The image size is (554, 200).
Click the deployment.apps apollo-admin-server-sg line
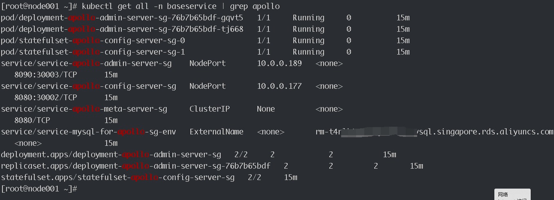pos(198,154)
